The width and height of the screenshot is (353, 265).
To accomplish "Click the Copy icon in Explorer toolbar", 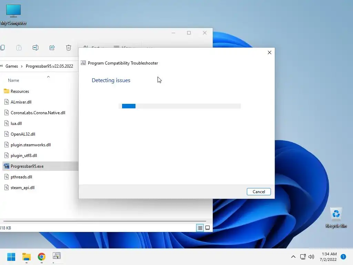I will pos(2,48).
